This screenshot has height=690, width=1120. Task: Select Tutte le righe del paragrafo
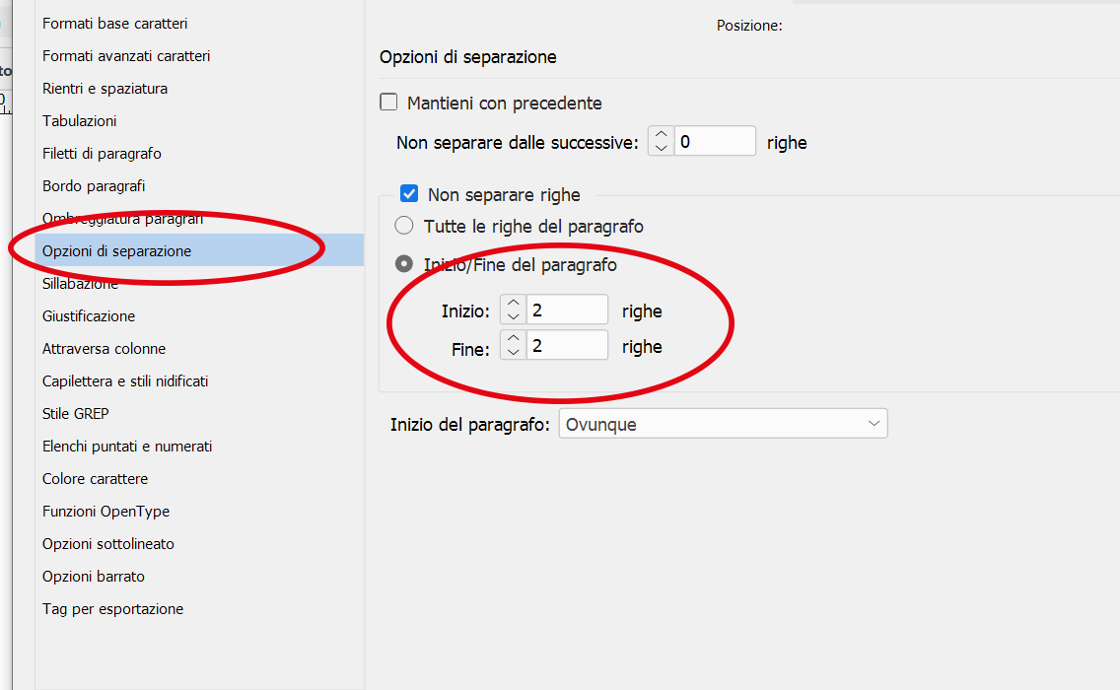coord(404,225)
